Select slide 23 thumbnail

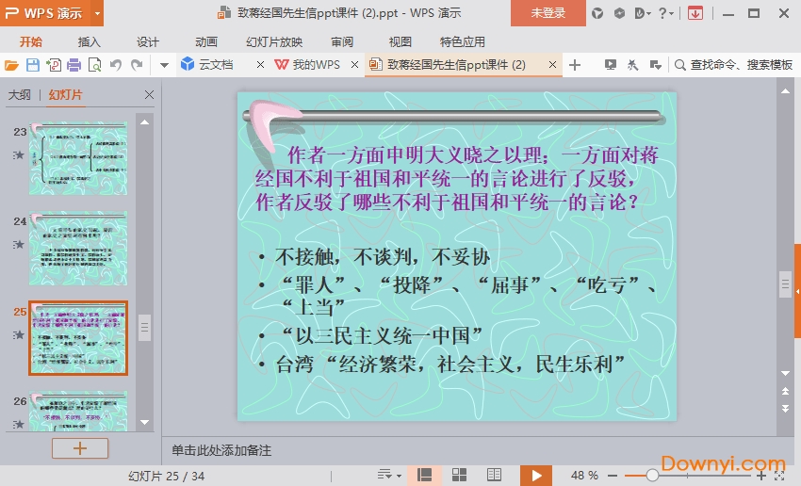click(x=78, y=157)
